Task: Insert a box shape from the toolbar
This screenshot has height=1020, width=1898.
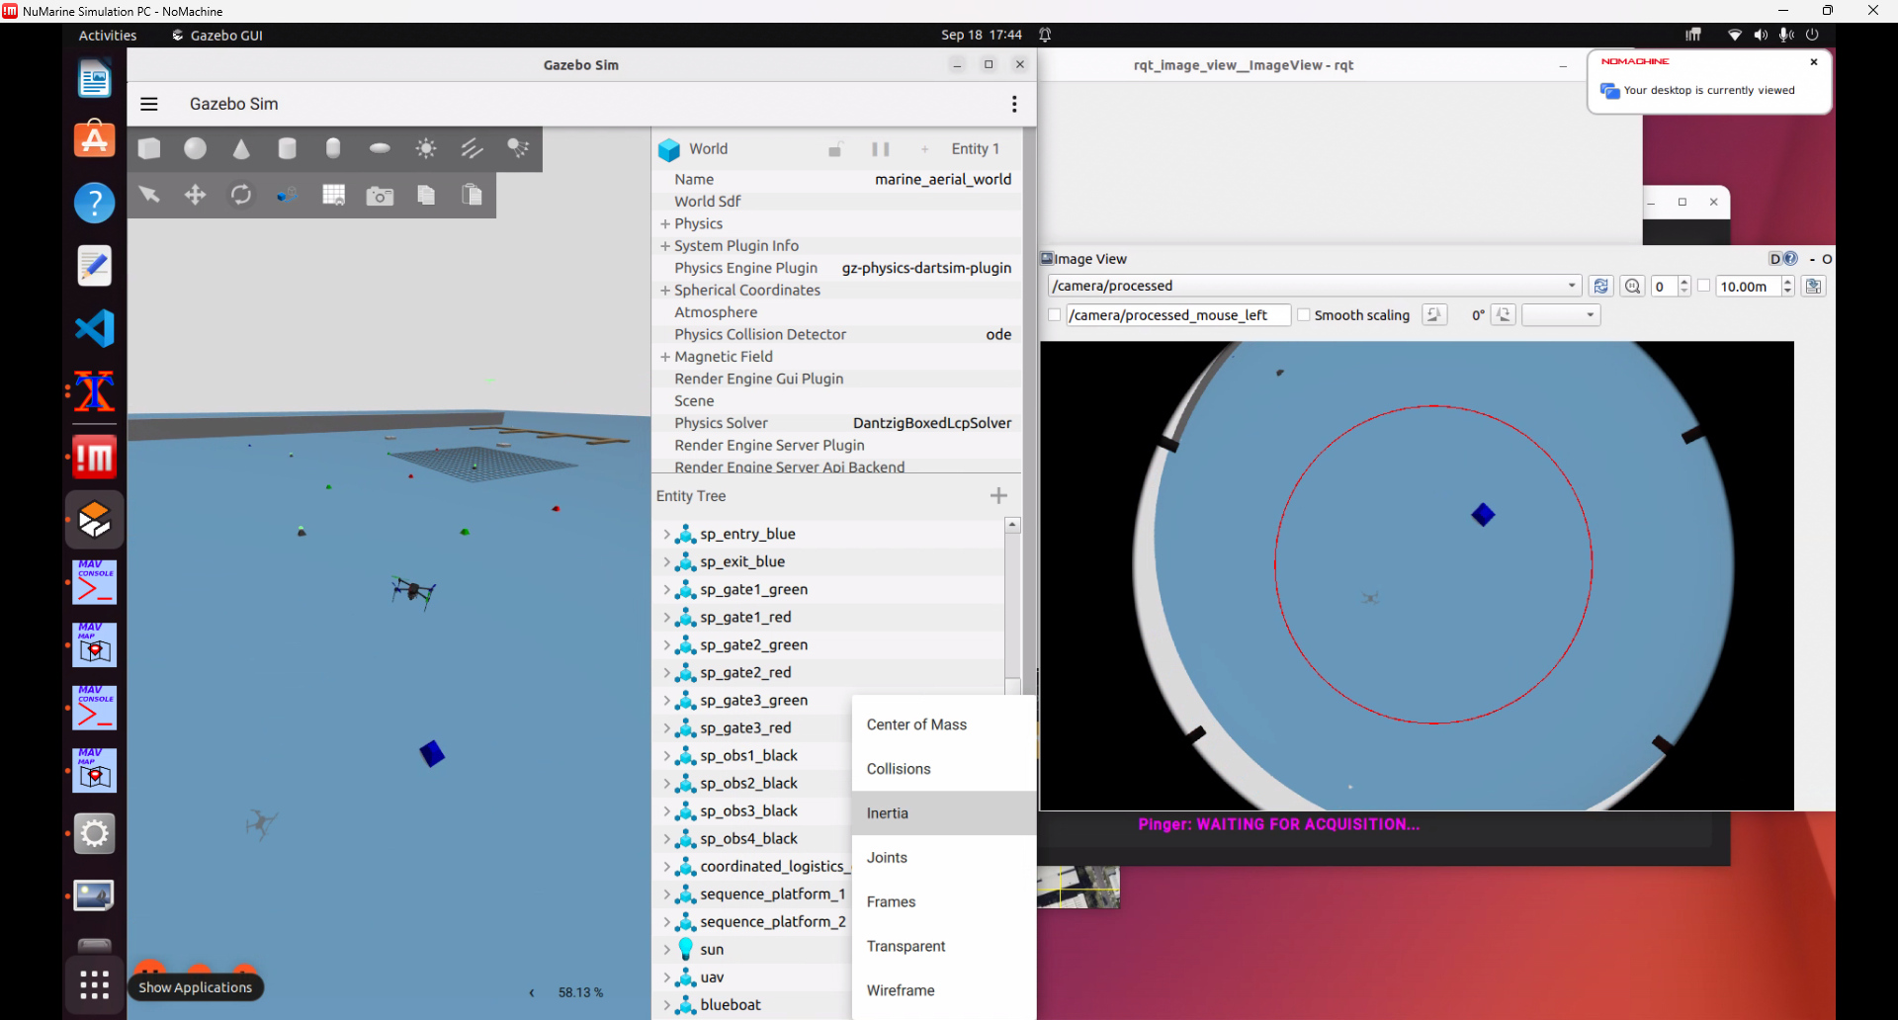Action: tap(149, 148)
